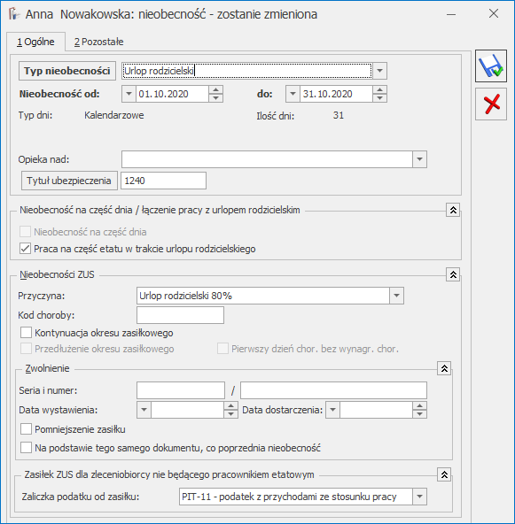Cancel with the red X icon
Viewport: 515px width, 524px height.
tap(490, 104)
